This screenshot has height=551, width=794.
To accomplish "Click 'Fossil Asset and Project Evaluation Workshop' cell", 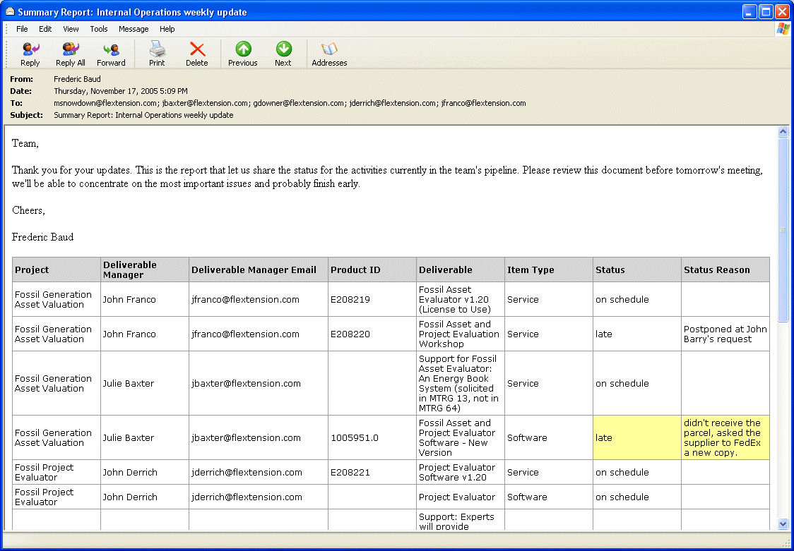I will click(x=461, y=334).
